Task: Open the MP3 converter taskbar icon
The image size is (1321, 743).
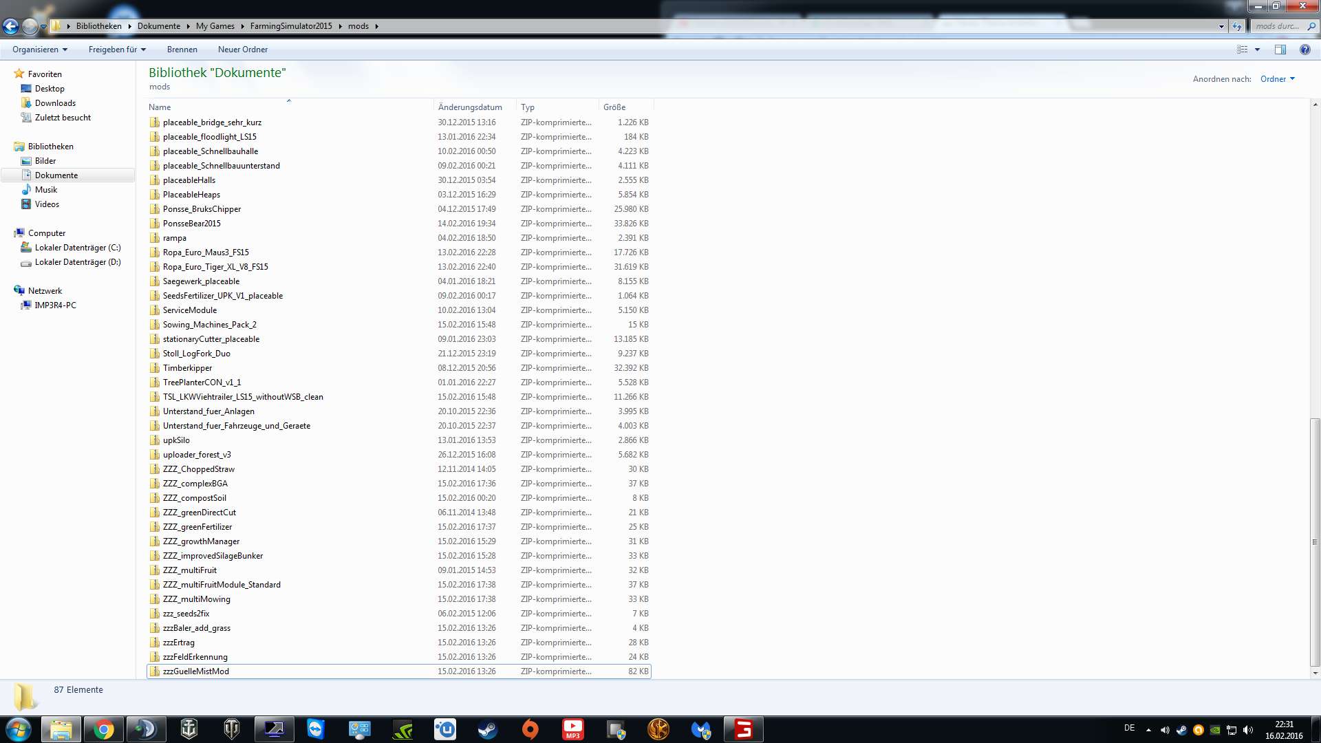Action: [573, 729]
